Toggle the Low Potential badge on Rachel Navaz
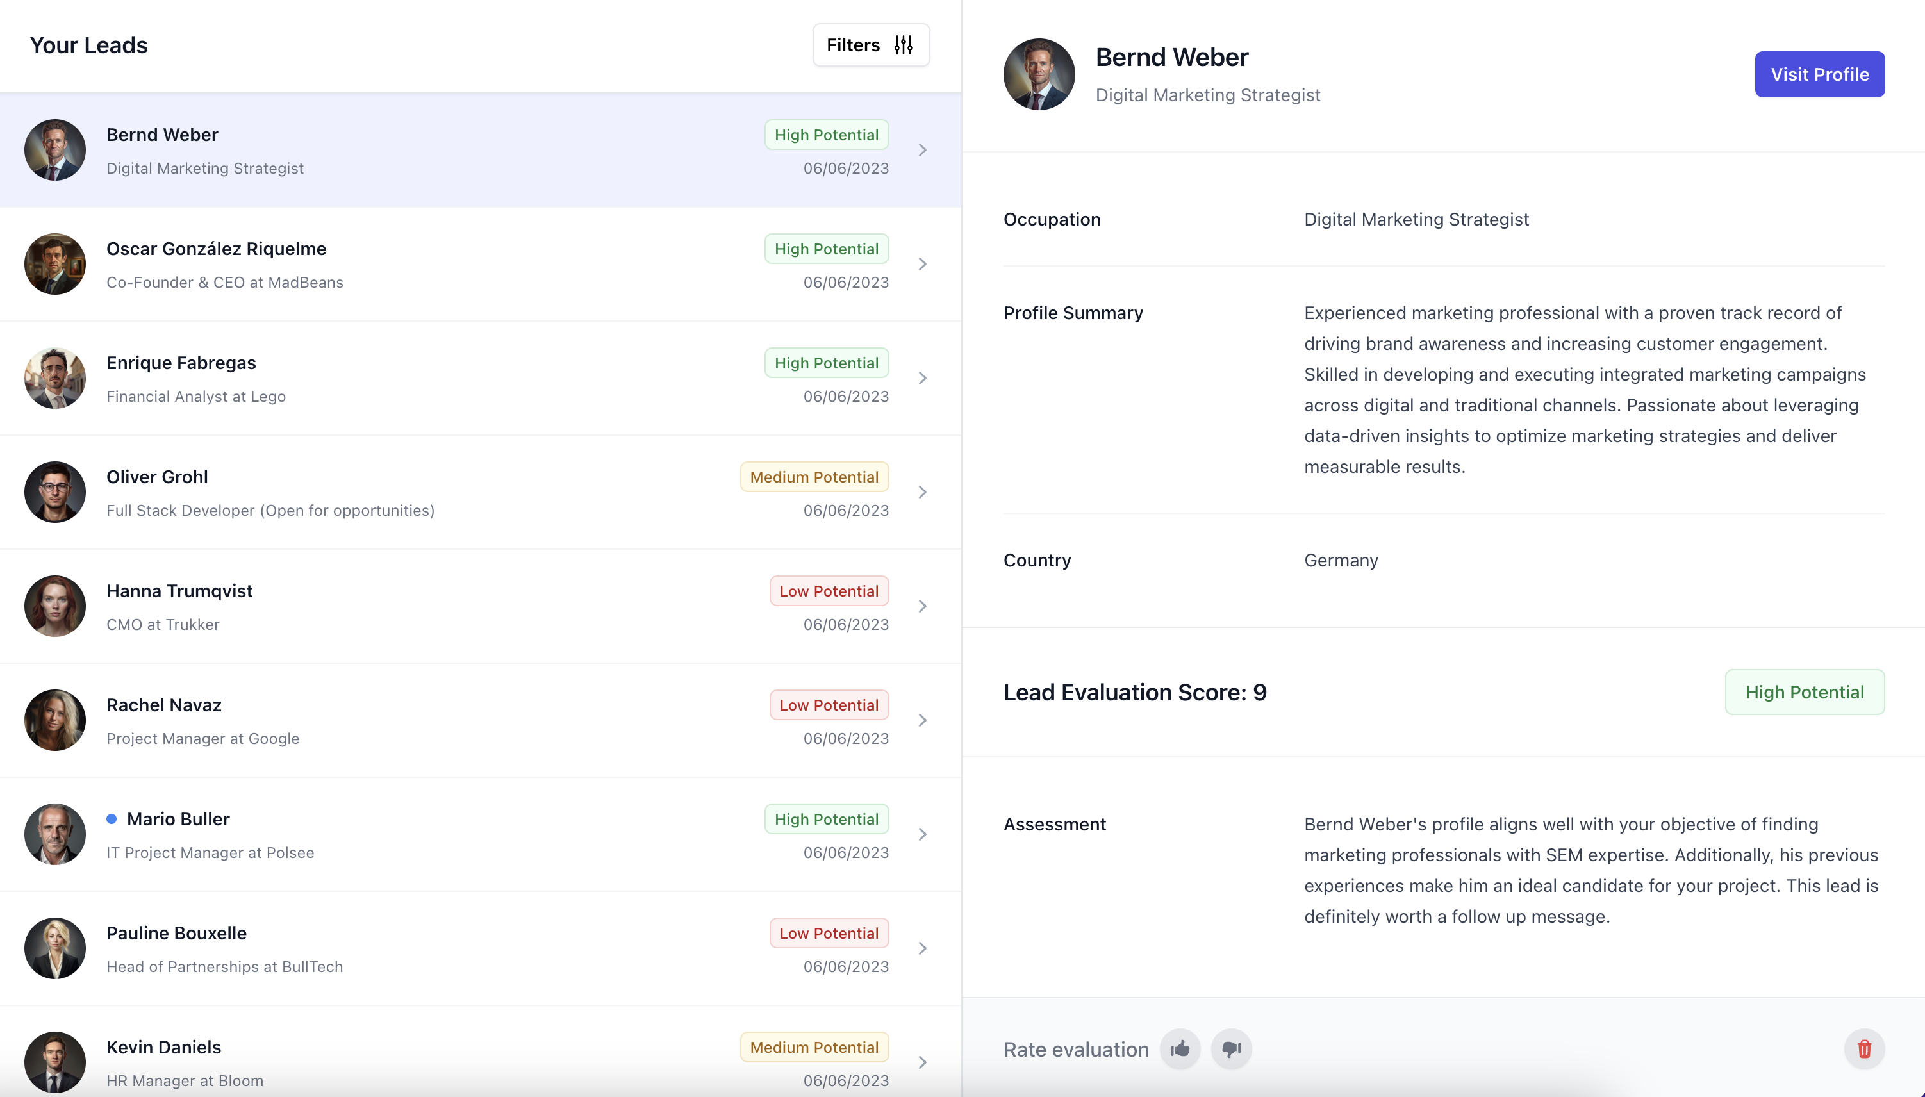 pos(829,704)
